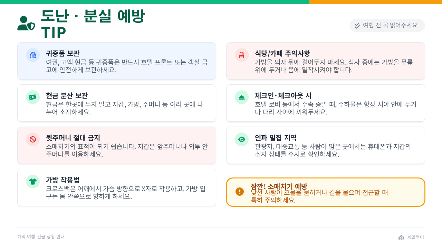Screen dimensions: 442x249
Task: Click the red ban icon for 뒷주머니 절대 금지
Action: [x=33, y=139]
